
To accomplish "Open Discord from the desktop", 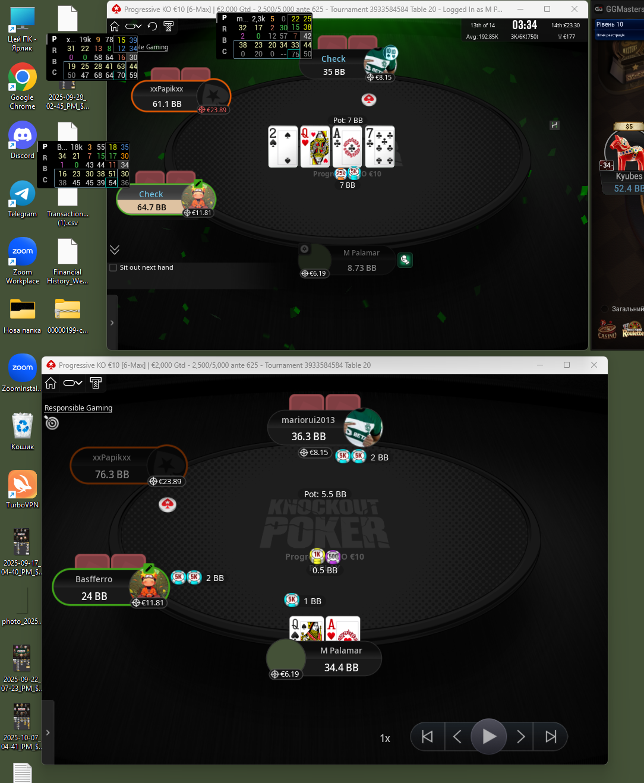I will click(23, 141).
